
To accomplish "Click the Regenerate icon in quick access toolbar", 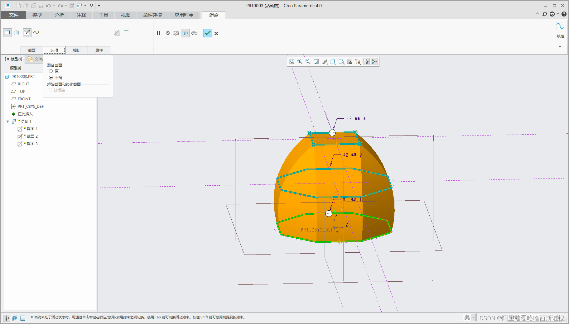I will coord(72,6).
